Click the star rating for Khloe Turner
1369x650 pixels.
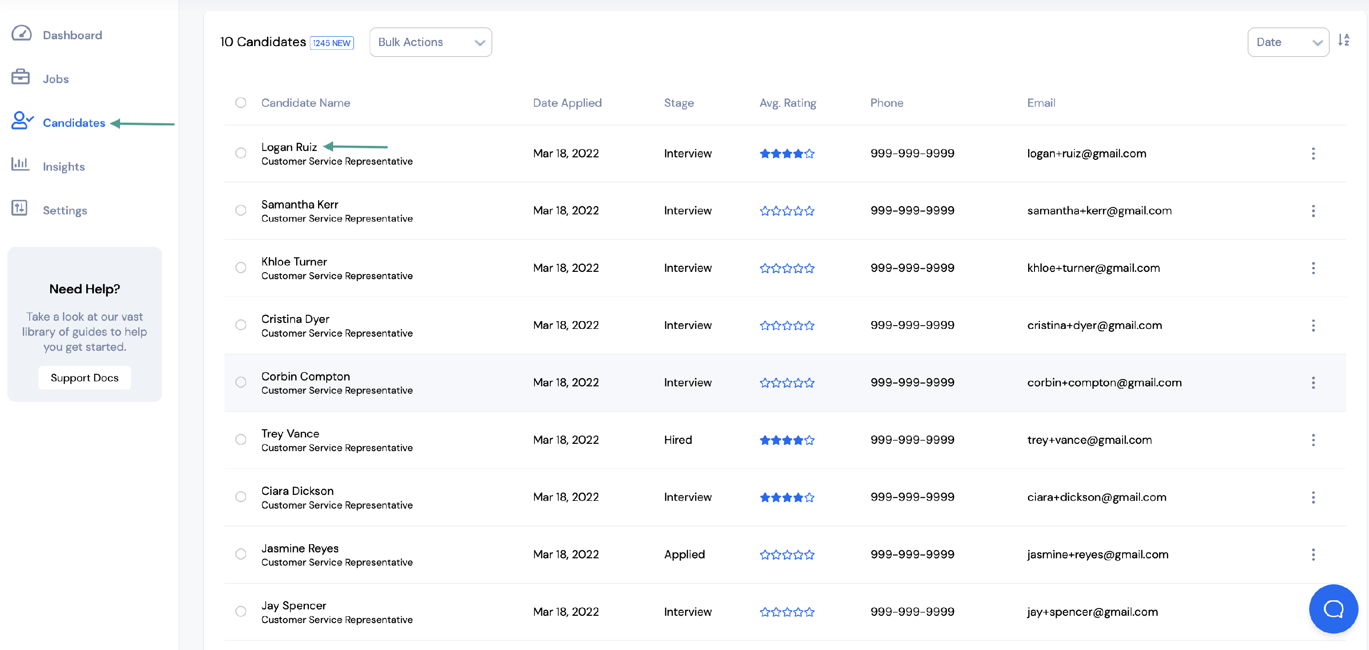pyautogui.click(x=787, y=268)
